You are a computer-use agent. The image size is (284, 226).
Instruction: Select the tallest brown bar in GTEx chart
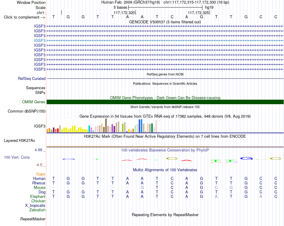(106, 125)
